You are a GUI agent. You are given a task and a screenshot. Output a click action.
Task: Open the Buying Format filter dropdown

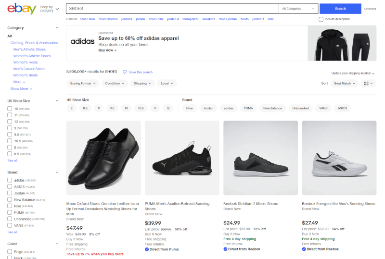point(83,84)
